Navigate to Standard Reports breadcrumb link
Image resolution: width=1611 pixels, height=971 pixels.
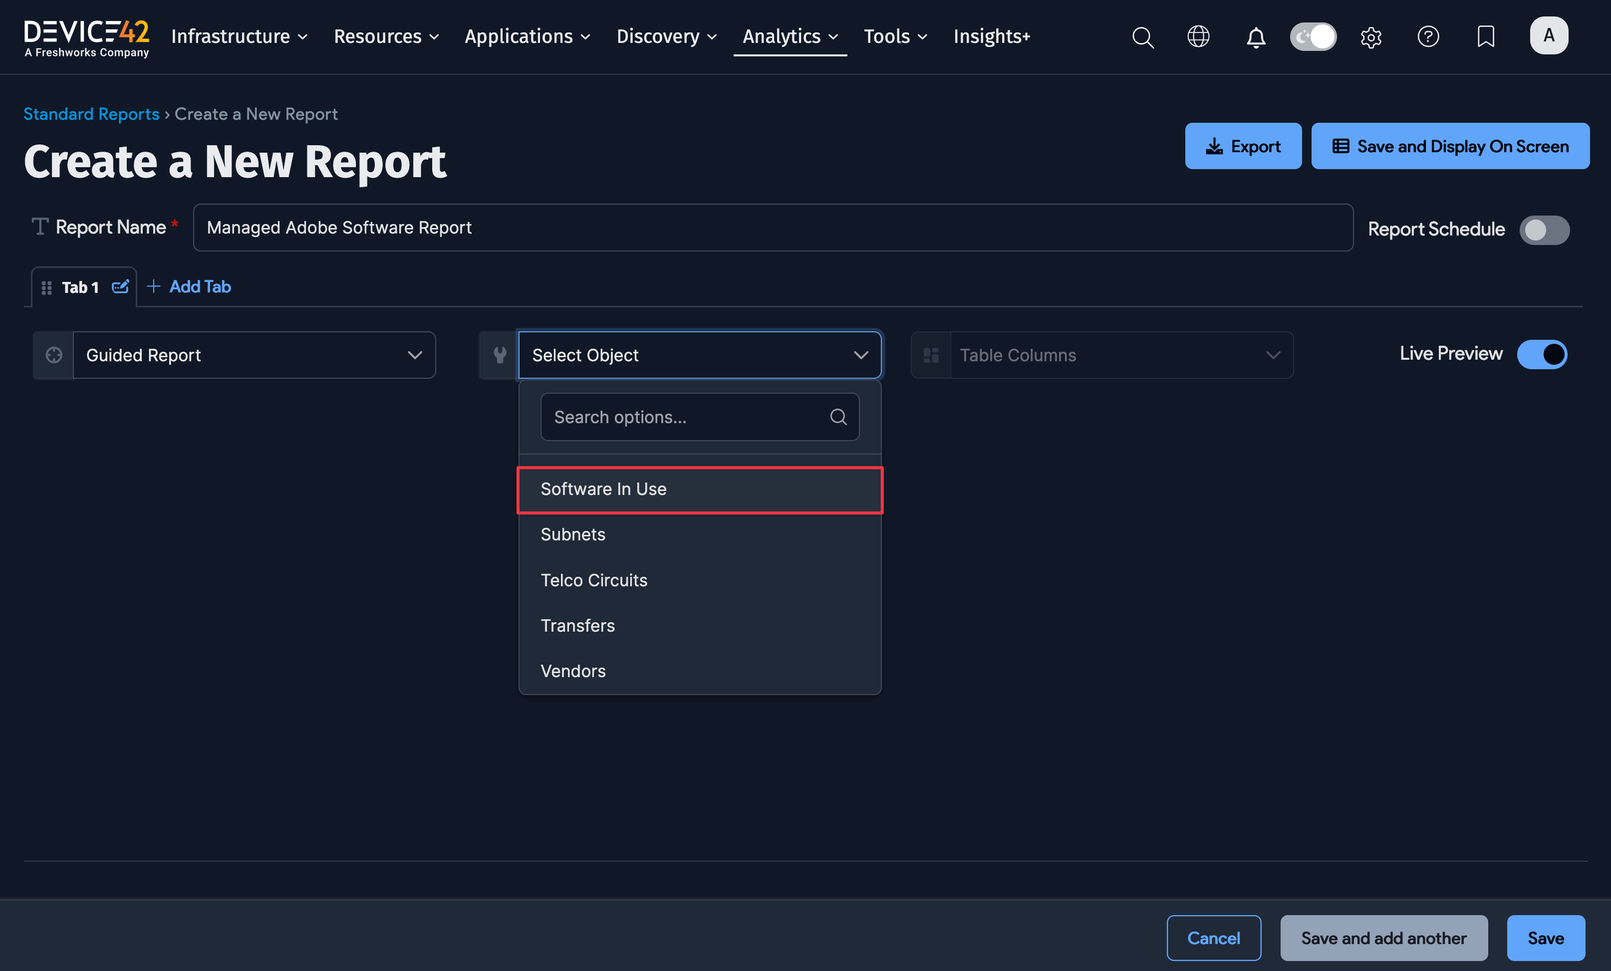tap(91, 113)
